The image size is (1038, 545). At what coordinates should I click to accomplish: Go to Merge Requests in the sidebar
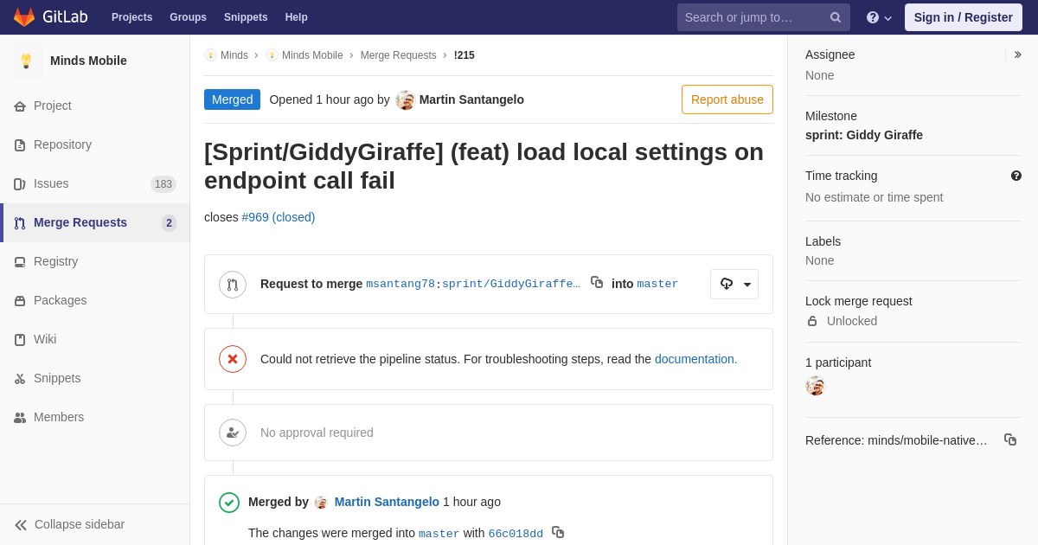click(x=80, y=222)
